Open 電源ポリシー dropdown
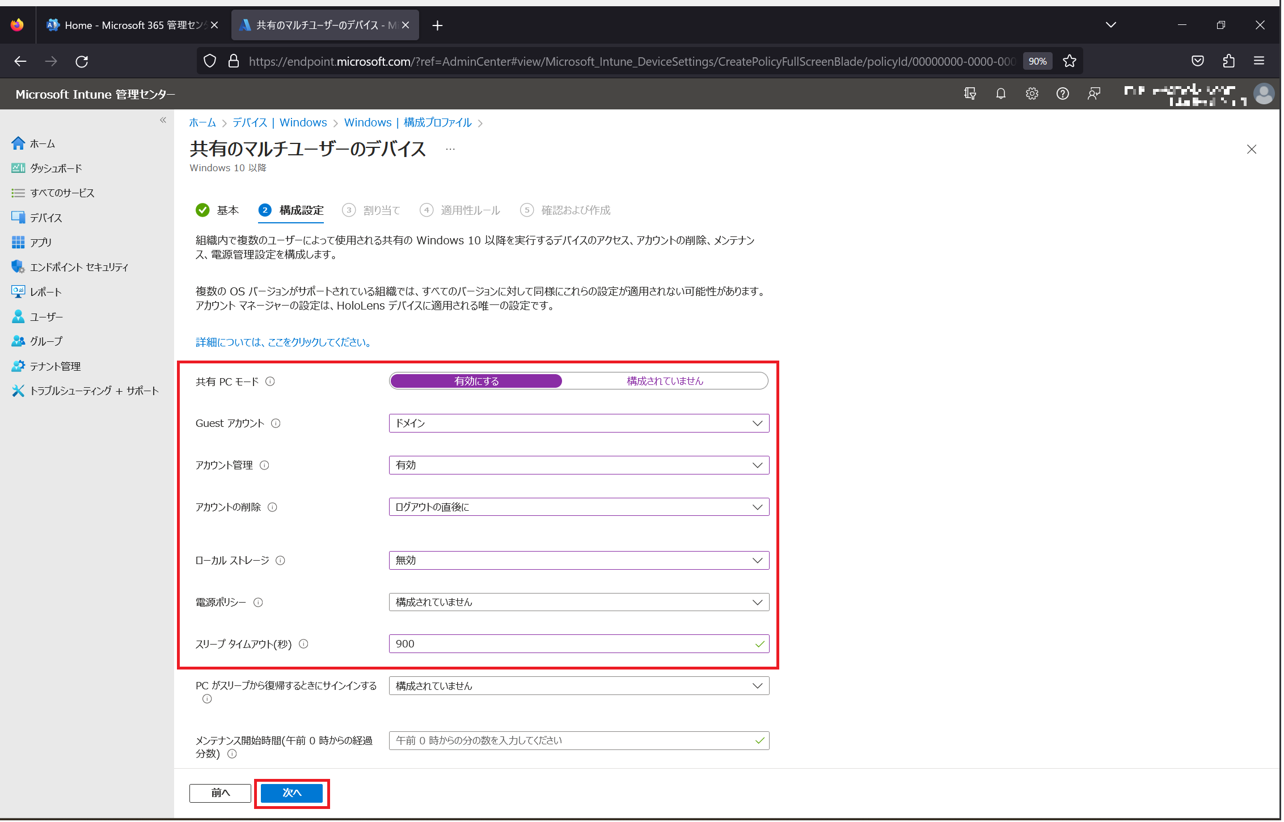This screenshot has height=822, width=1284. click(x=580, y=603)
